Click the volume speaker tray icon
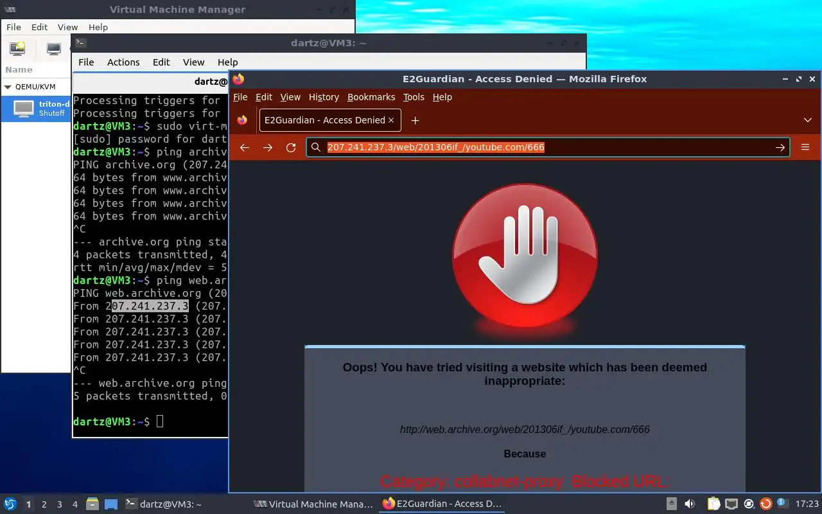The image size is (822, 514). [x=690, y=504]
